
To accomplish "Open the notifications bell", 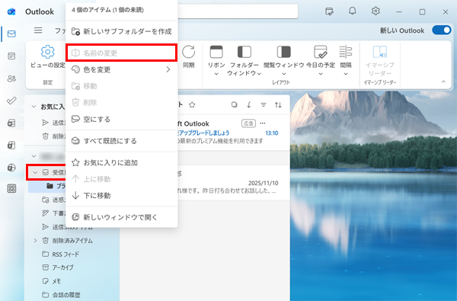I will pos(353,11).
